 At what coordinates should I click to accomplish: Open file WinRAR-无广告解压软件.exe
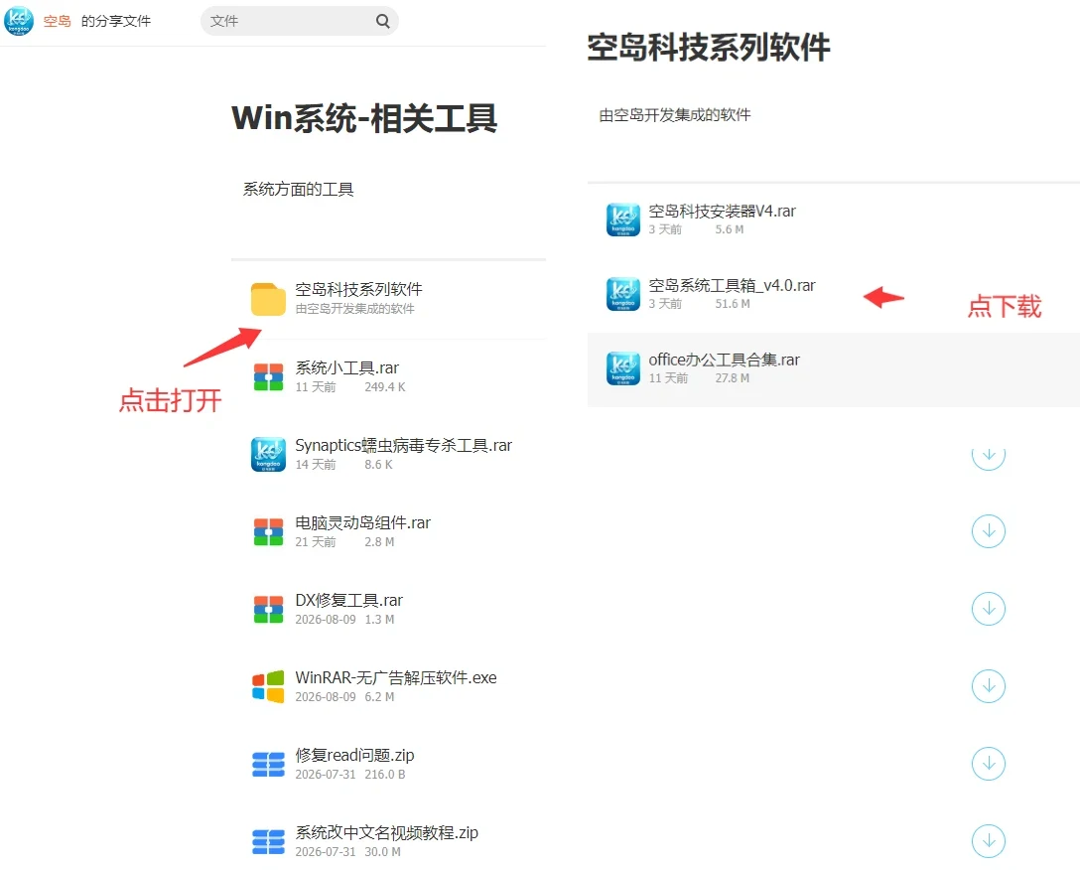tap(396, 677)
